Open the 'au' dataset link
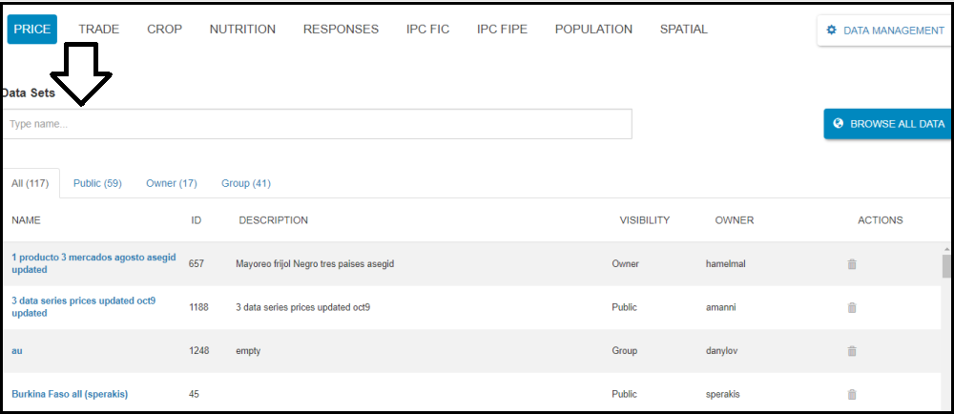 [17, 351]
